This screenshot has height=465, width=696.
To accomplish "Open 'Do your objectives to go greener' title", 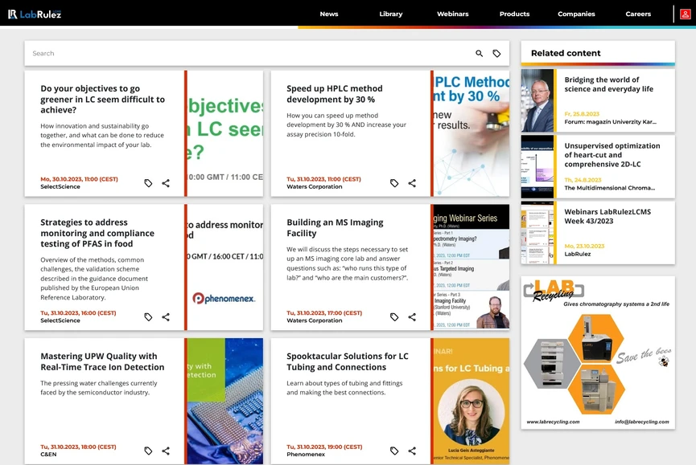I will 102,100.
